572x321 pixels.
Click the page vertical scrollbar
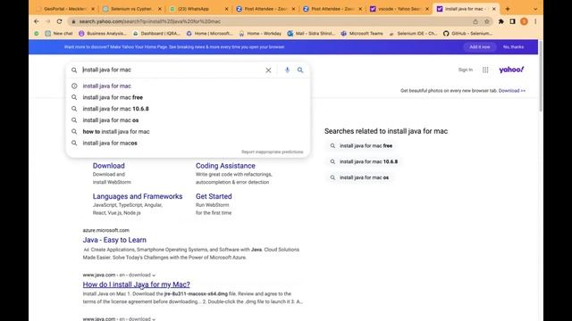[x=540, y=77]
